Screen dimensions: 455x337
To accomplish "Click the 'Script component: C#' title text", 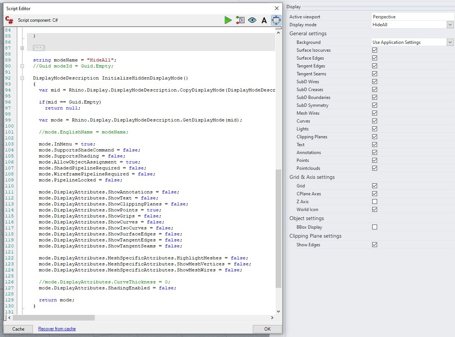I will pyautogui.click(x=38, y=20).
